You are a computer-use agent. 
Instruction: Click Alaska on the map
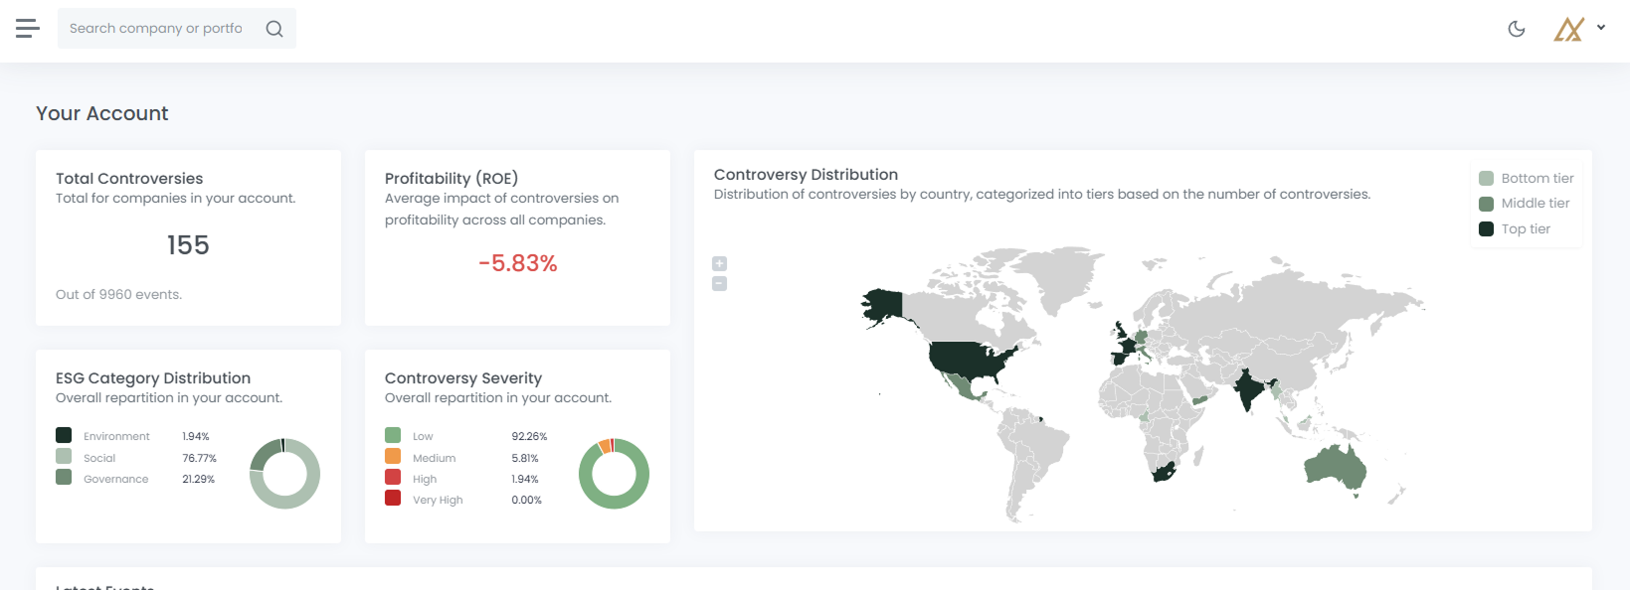[883, 306]
